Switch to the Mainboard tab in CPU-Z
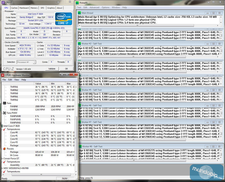225x182 pixels. (x=24, y=8)
